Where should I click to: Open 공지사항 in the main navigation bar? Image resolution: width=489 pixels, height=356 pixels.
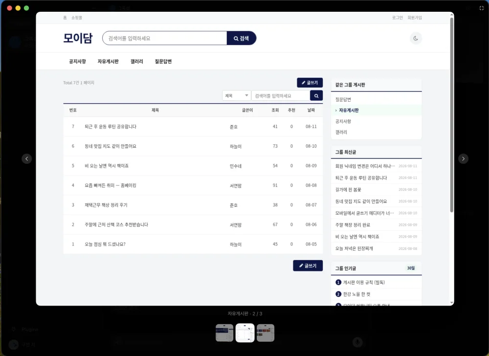(77, 62)
